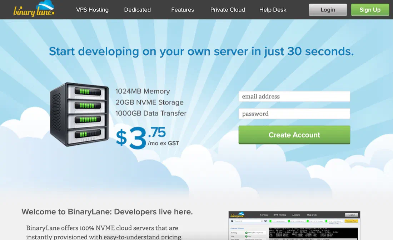Expand the server selector dropdown in preview
Image resolution: width=393 pixels, height=240 pixels.
tap(248, 221)
